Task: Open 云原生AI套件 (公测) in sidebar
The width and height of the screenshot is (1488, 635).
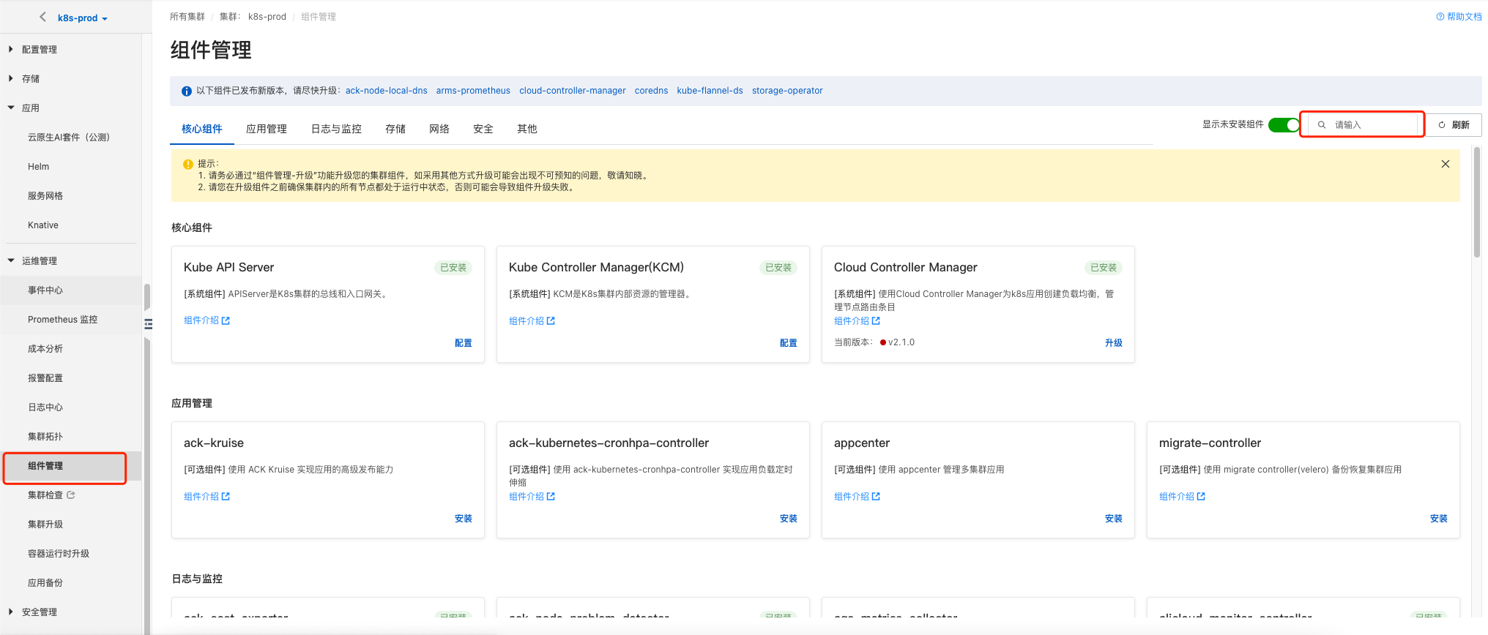Action: pyautogui.click(x=68, y=137)
